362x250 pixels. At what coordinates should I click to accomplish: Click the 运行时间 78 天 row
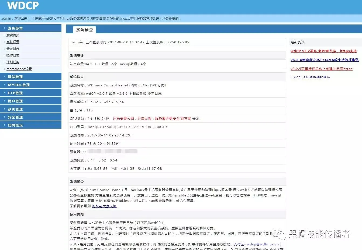click(x=177, y=144)
